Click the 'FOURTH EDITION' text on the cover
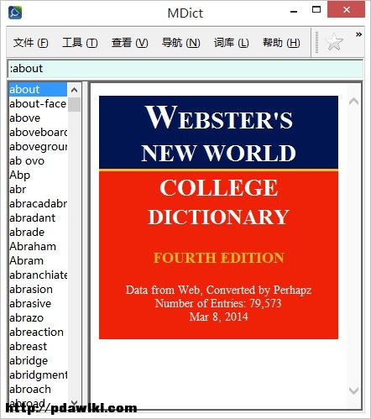The height and width of the screenshot is (419, 371). tap(219, 258)
